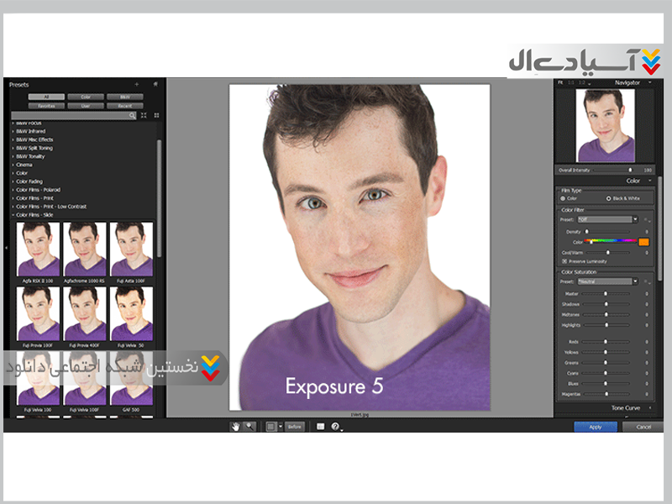Click the Before preview button
Image resolution: width=672 pixels, height=504 pixels.
coord(294,427)
